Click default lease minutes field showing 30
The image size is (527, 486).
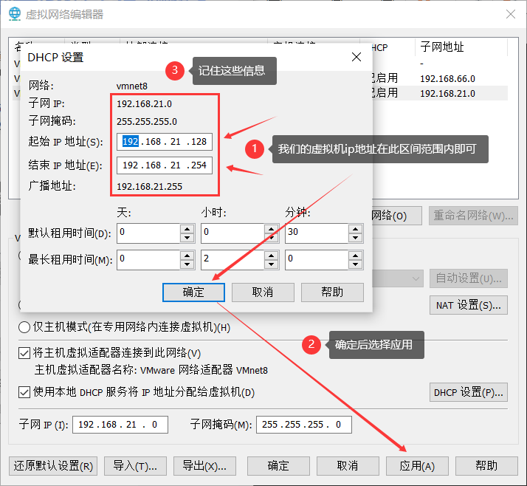tap(317, 233)
